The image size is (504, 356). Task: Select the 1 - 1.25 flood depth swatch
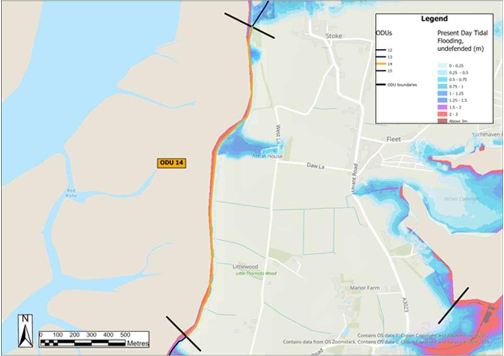click(442, 93)
